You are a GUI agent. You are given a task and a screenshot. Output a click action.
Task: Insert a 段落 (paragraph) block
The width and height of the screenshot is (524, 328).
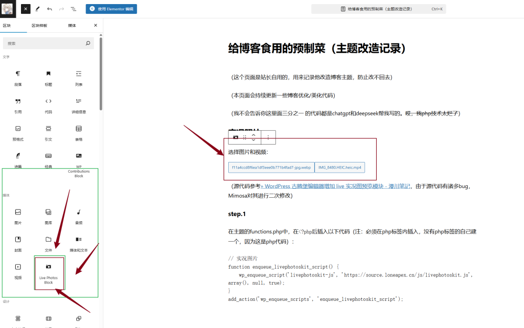pyautogui.click(x=18, y=78)
